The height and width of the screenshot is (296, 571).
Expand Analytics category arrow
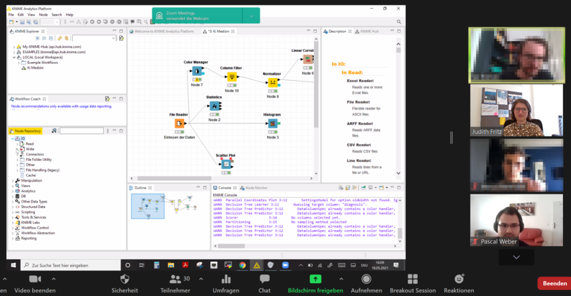(x=13, y=191)
